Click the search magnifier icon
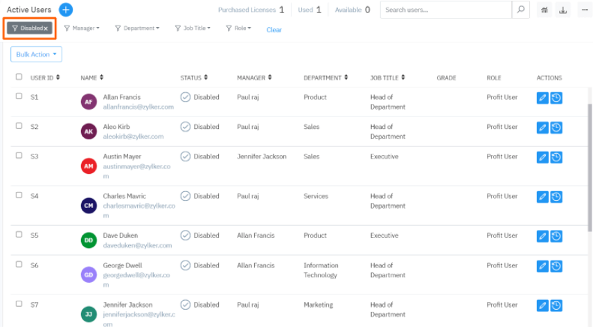Screen dimensions: 593x327 [521, 10]
